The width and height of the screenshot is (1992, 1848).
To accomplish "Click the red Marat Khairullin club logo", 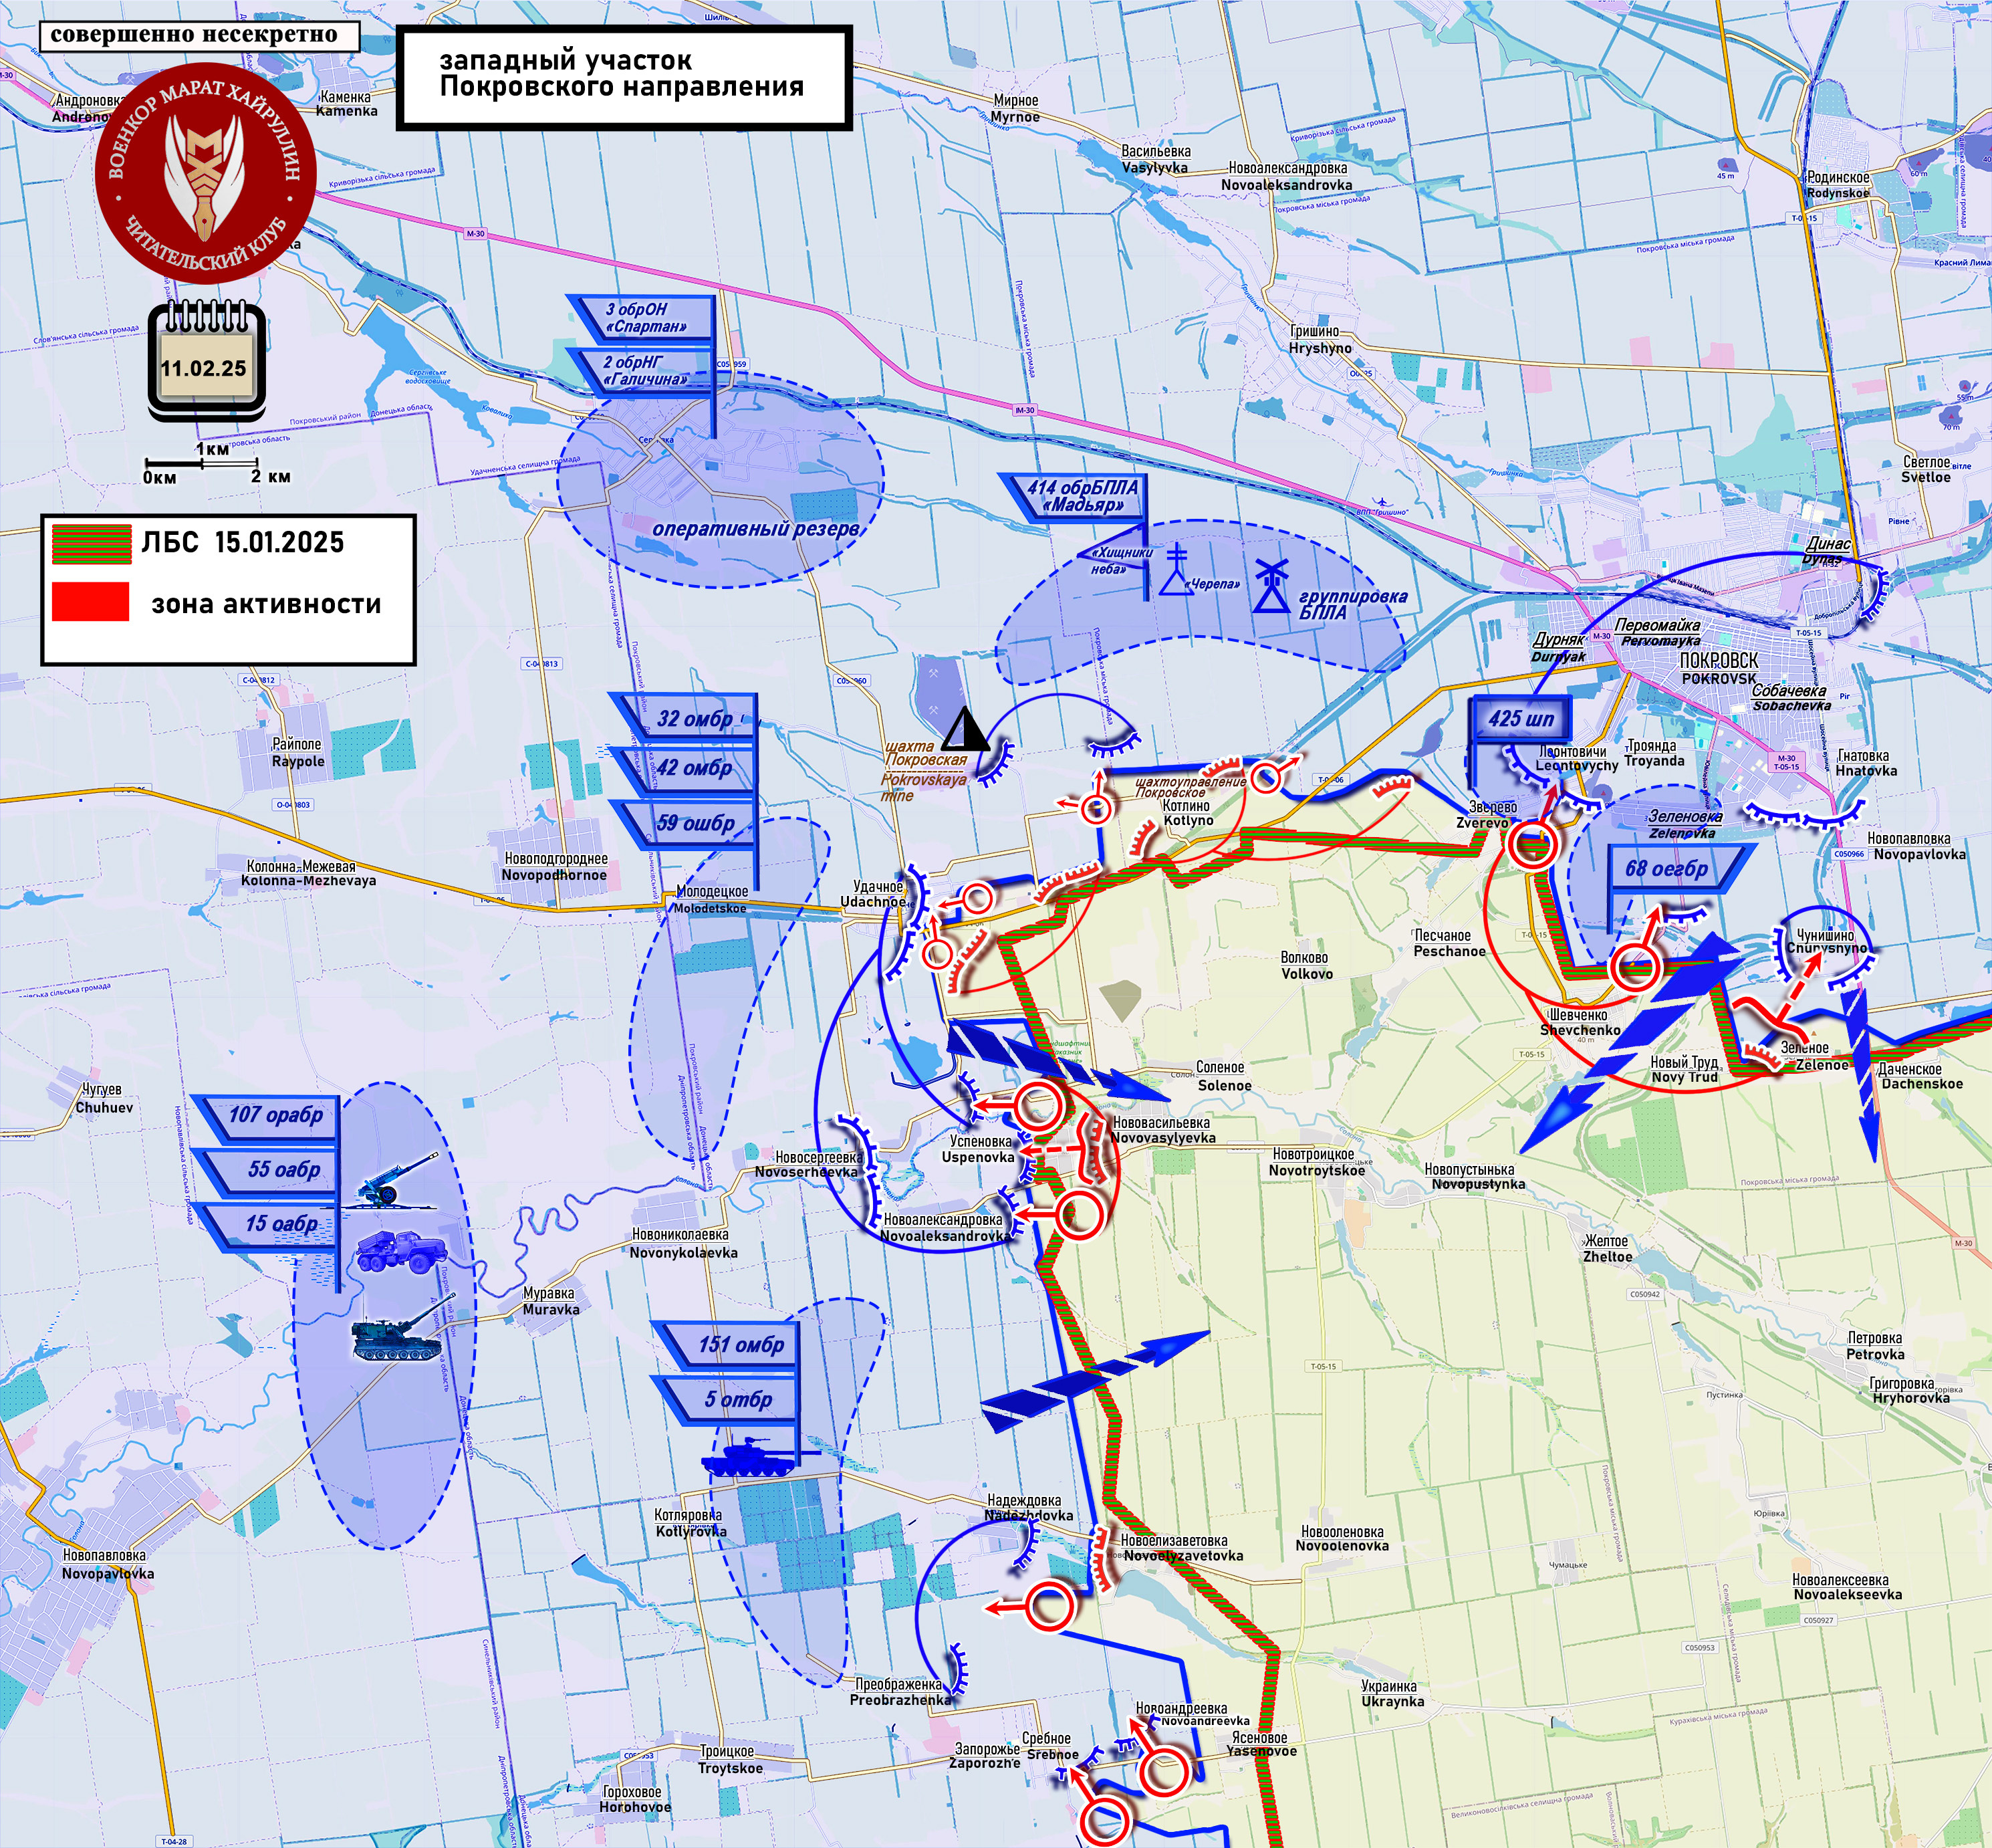I will coord(206,174).
